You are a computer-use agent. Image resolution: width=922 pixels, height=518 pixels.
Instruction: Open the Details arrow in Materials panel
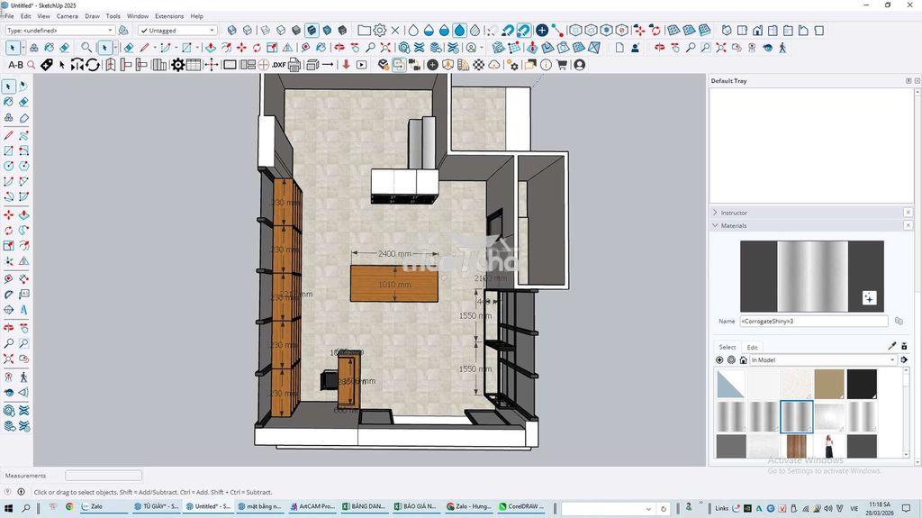(904, 359)
